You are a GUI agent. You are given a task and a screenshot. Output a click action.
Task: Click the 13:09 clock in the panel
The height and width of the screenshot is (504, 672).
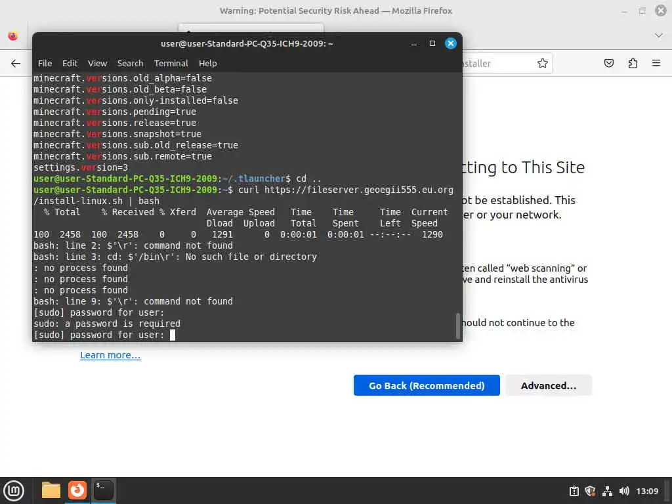pyautogui.click(x=647, y=491)
